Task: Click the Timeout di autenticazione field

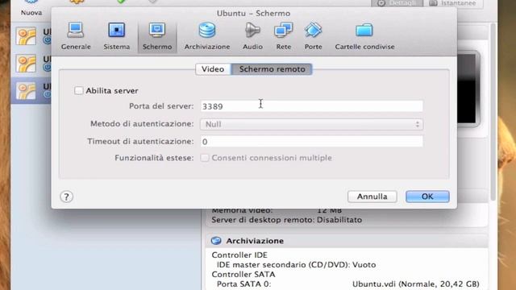Action: [311, 142]
